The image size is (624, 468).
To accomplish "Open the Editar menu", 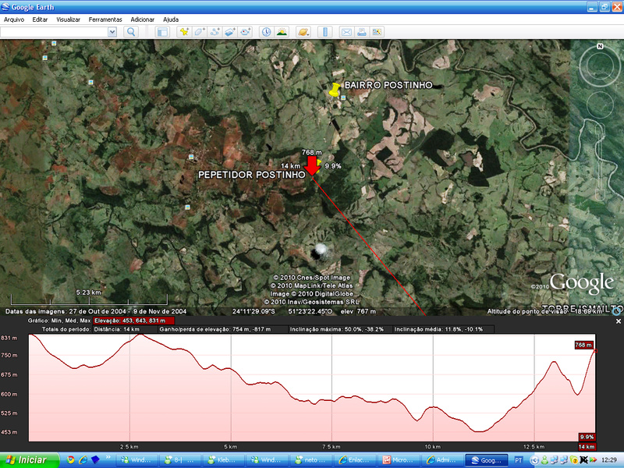I will click(x=40, y=19).
